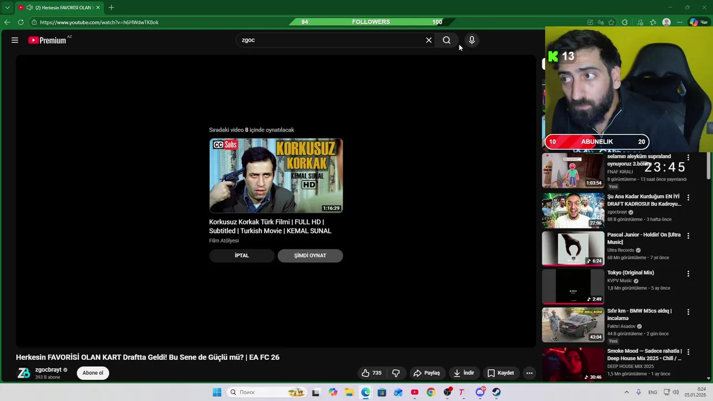Screen dimensions: 713x401
Task: Open 'Şu Ana Kadar Kurduğum' video thumbnail
Action: tap(573, 211)
